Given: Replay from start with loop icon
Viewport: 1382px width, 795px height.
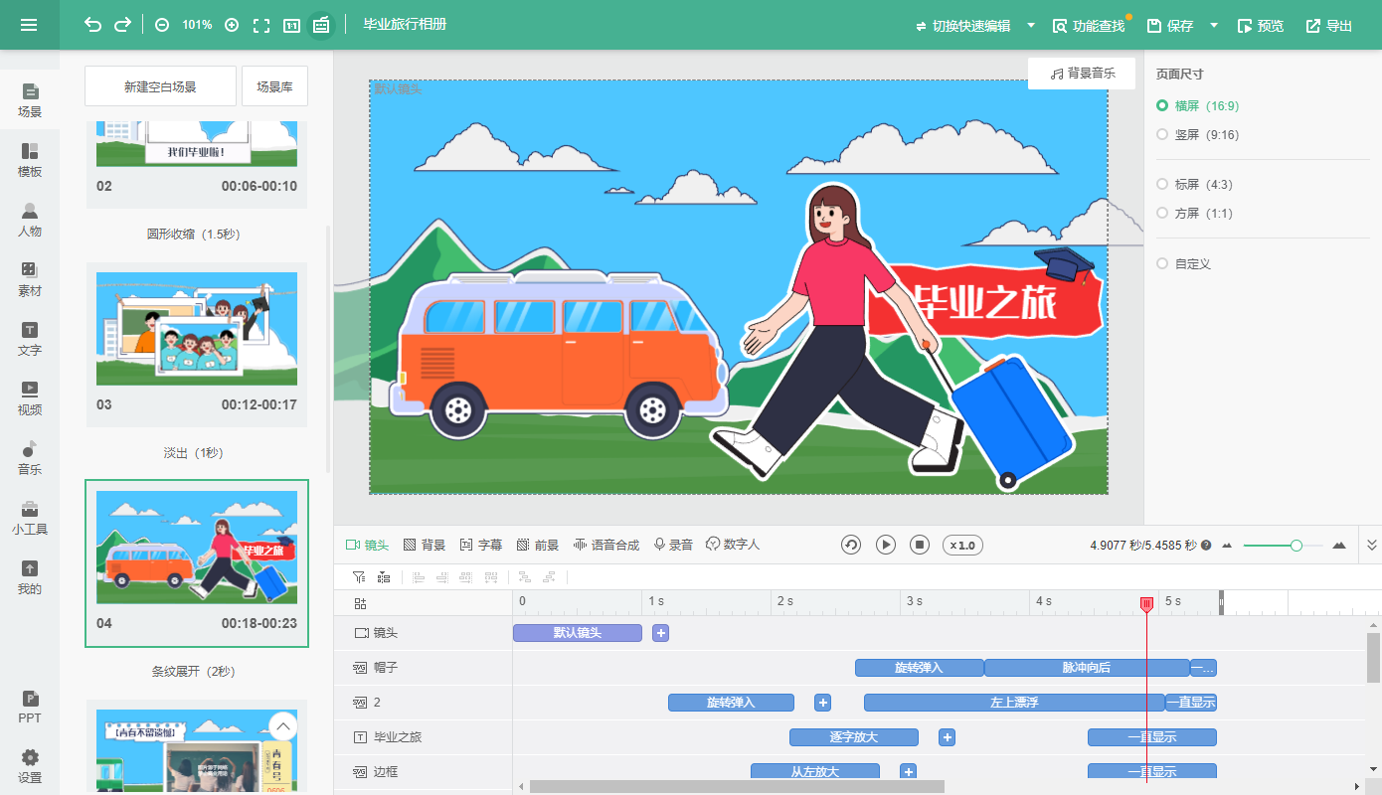Looking at the screenshot, I should pyautogui.click(x=851, y=545).
